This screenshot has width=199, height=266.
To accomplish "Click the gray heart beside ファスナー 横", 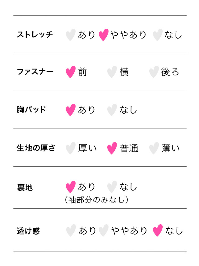I will pos(112,72).
